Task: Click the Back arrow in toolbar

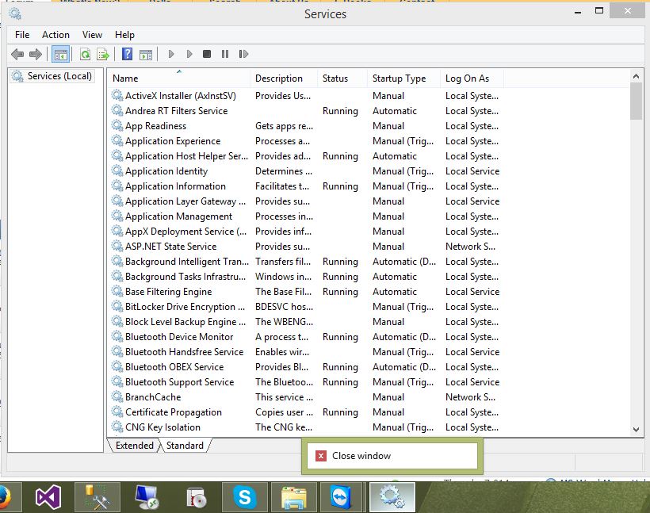Action: (17, 54)
